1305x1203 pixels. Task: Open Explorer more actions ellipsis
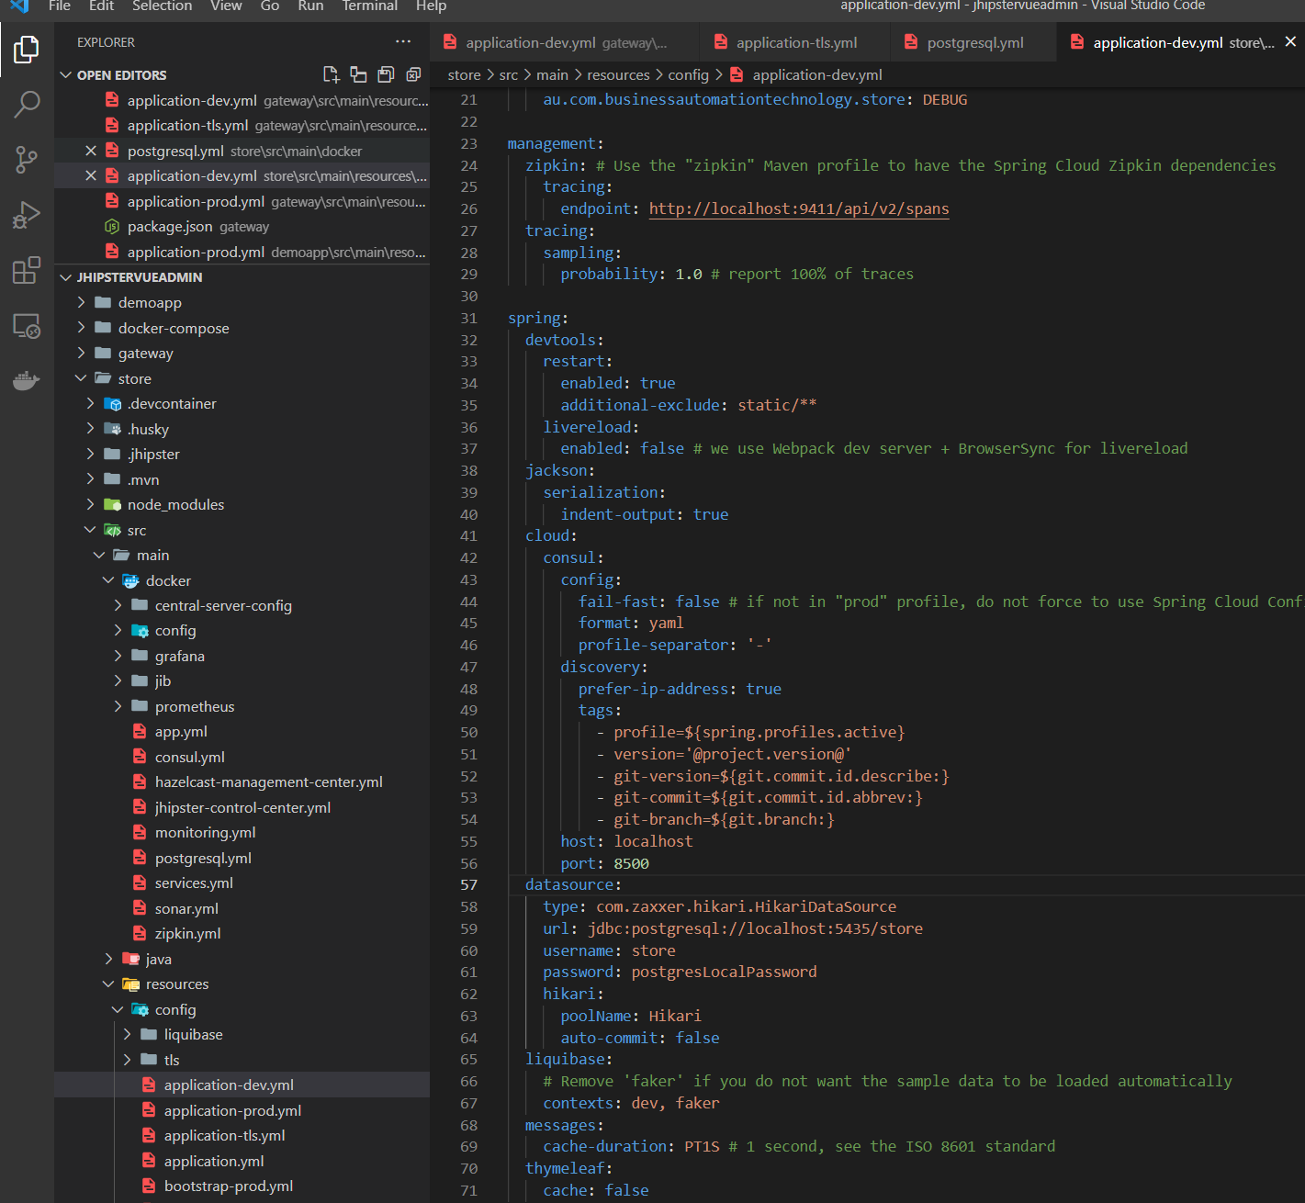403,42
